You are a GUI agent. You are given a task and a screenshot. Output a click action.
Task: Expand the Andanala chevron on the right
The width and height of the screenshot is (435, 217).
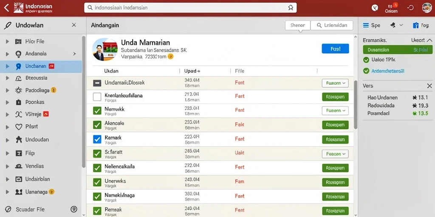[x=74, y=54]
